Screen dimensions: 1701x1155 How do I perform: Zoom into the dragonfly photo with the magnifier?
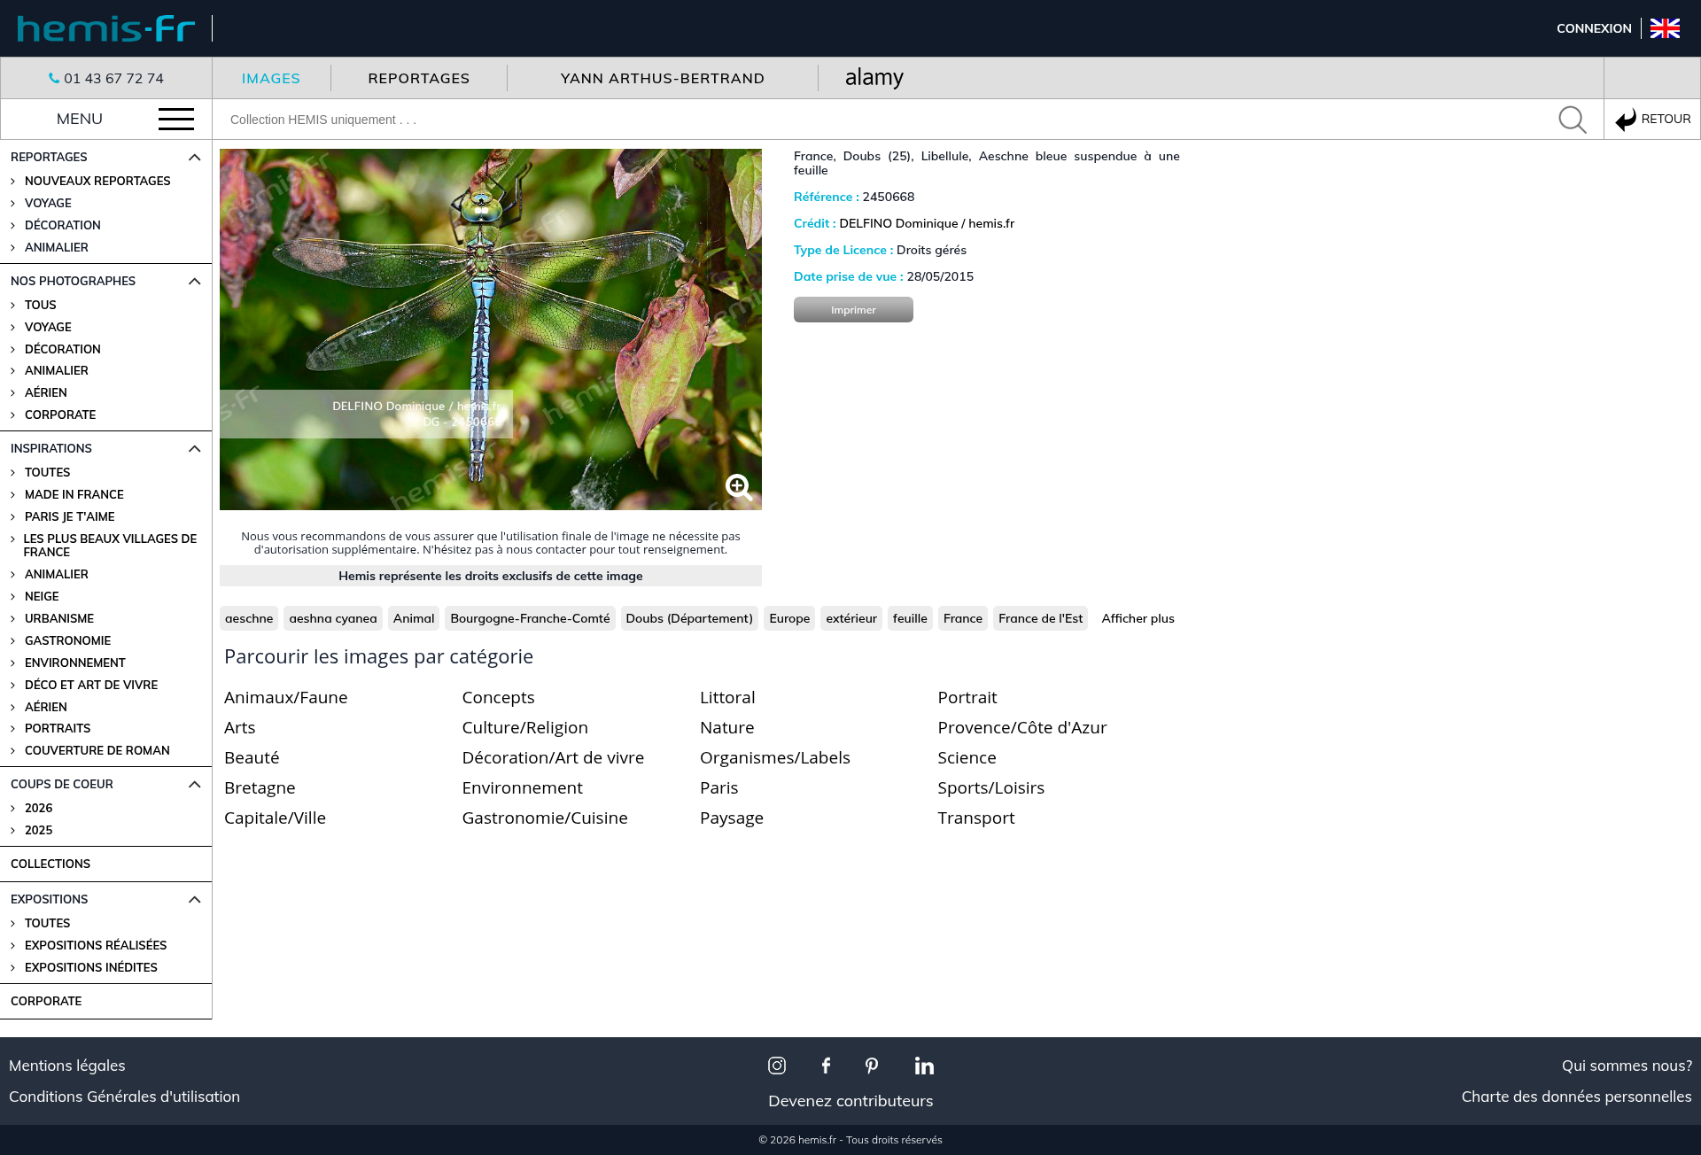[x=738, y=486]
